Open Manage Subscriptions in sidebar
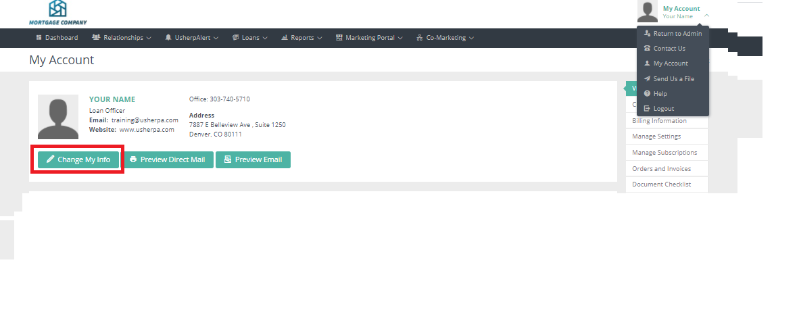 pyautogui.click(x=664, y=153)
